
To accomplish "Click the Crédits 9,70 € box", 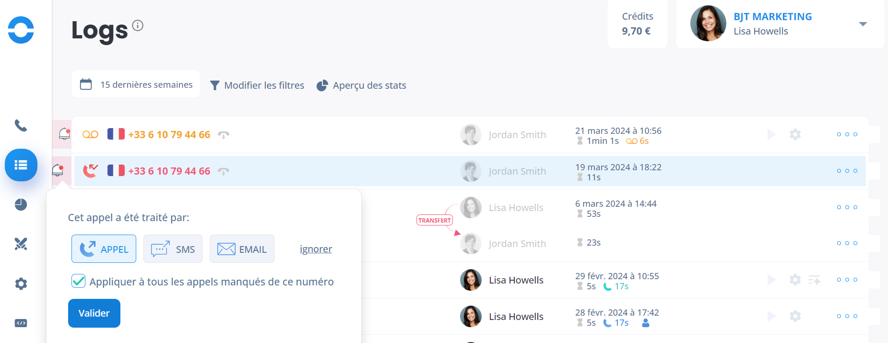I will pos(637,24).
